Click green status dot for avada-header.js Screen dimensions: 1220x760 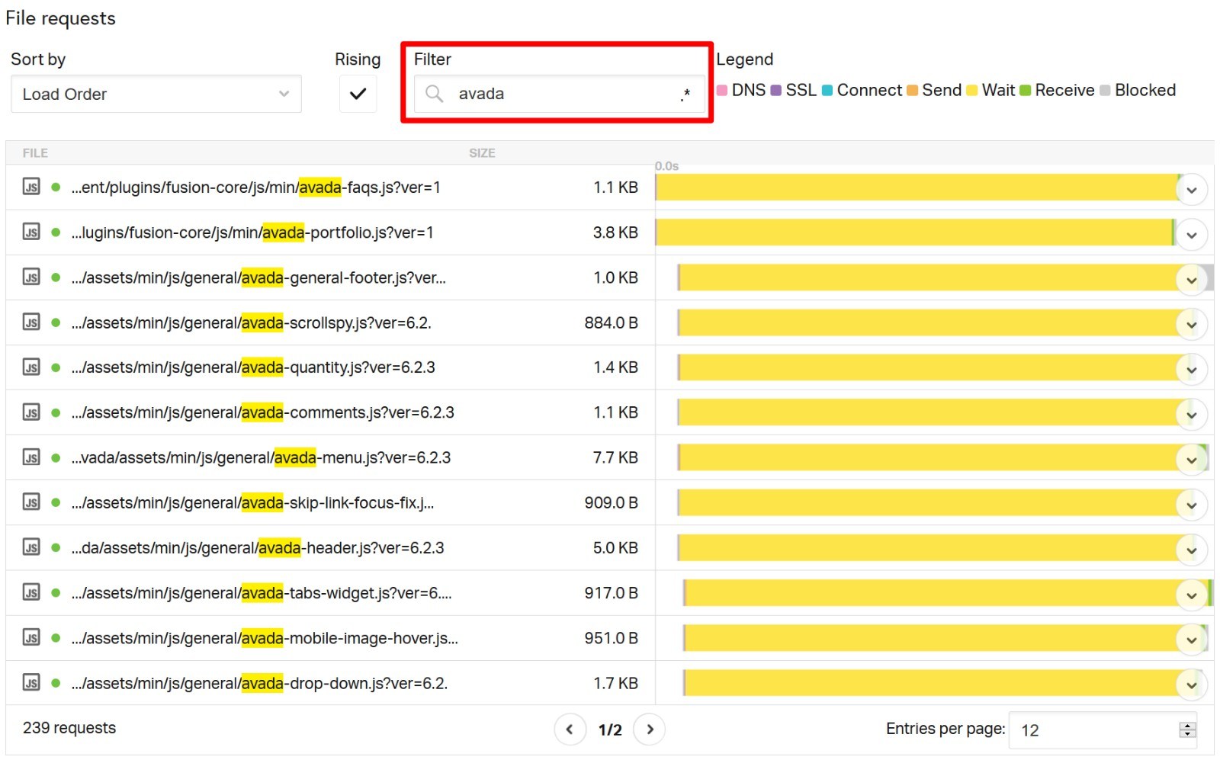(56, 547)
